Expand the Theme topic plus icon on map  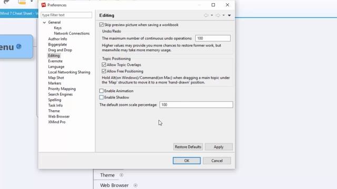(x=122, y=175)
